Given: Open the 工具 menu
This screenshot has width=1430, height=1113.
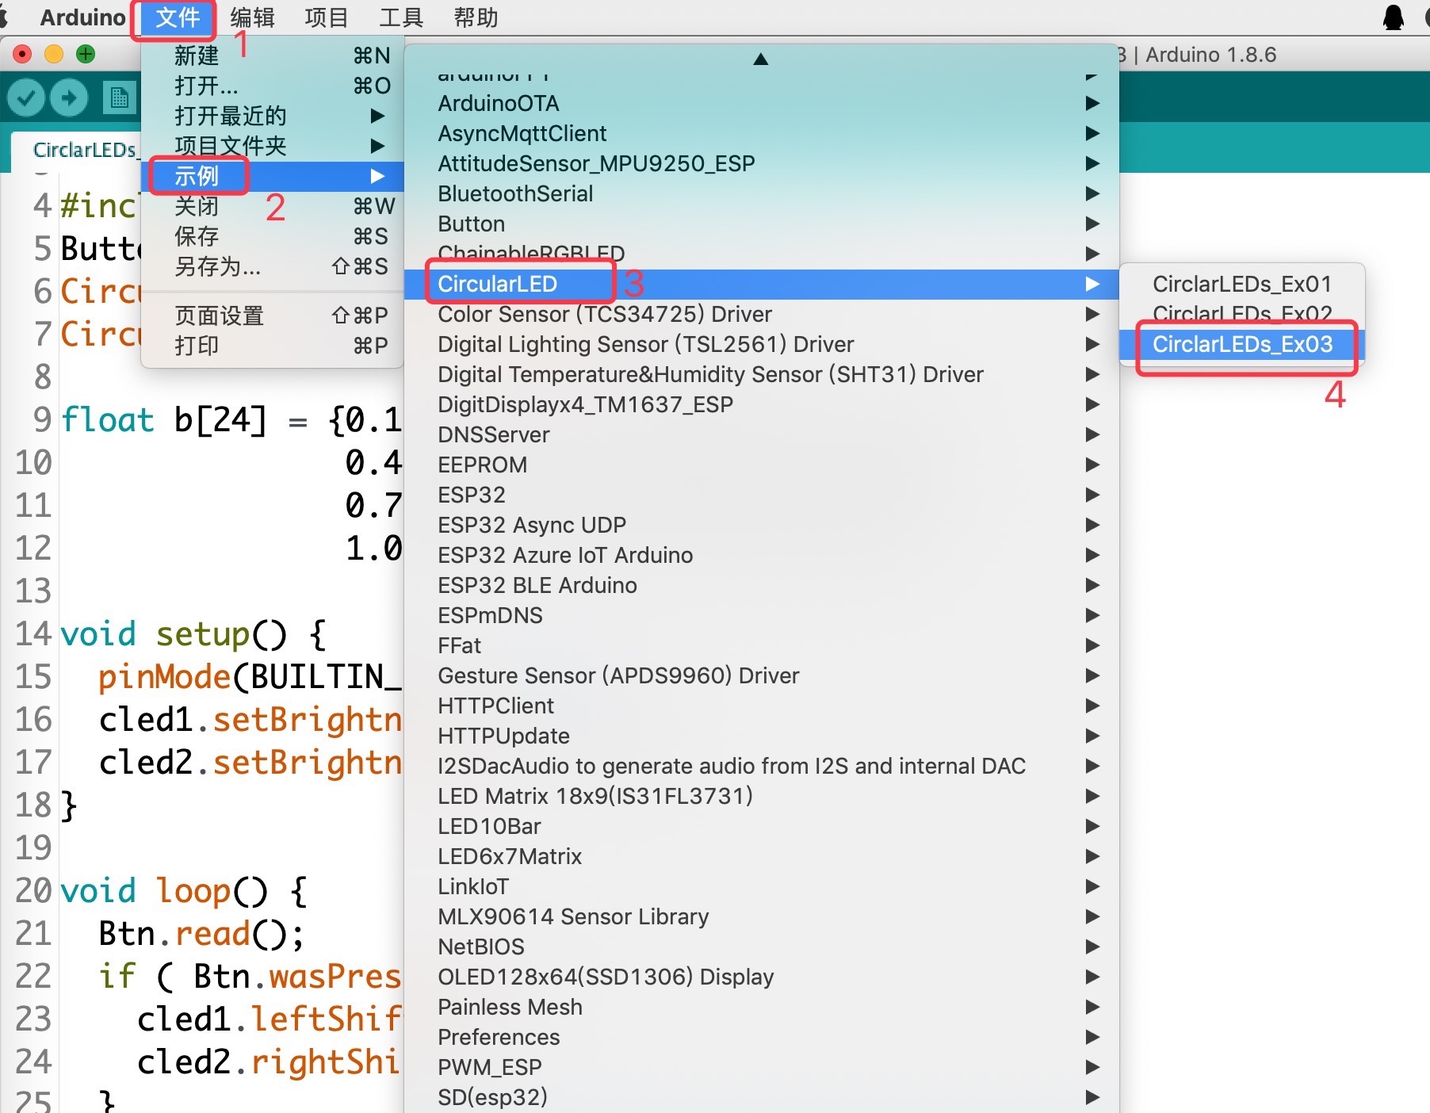Looking at the screenshot, I should point(401,17).
